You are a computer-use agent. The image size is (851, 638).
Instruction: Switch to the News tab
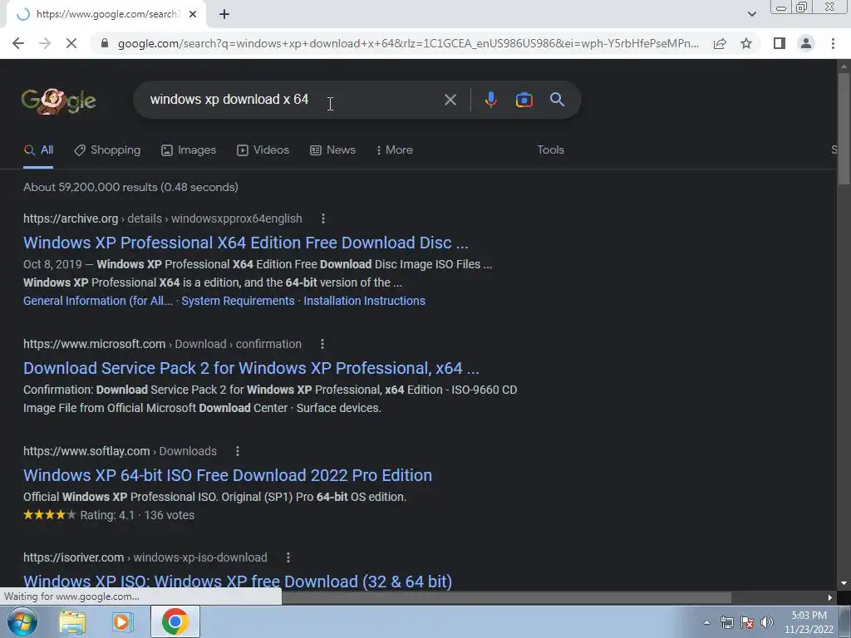coord(332,150)
